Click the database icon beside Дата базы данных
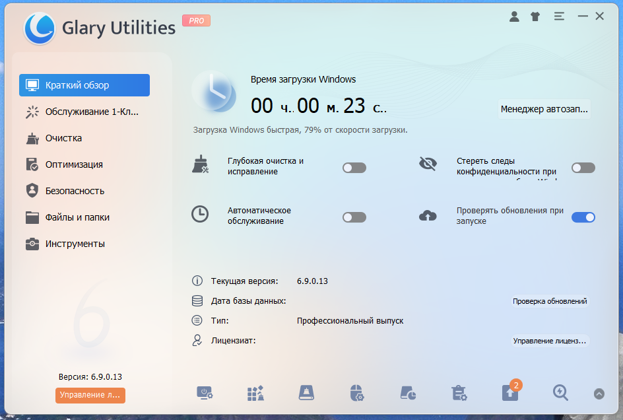 [x=197, y=300]
